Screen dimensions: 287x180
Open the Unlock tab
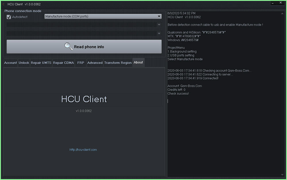tap(24, 63)
